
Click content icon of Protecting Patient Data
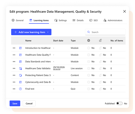click(x=21, y=75)
